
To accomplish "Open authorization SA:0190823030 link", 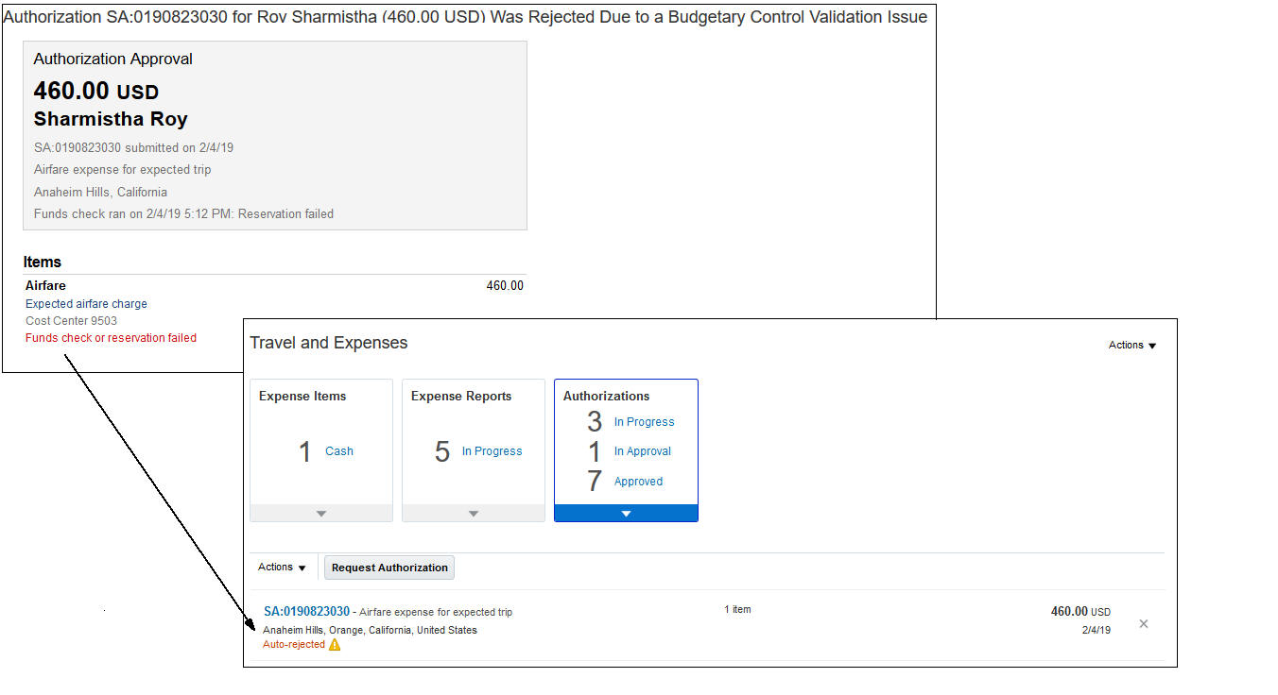I will point(306,612).
